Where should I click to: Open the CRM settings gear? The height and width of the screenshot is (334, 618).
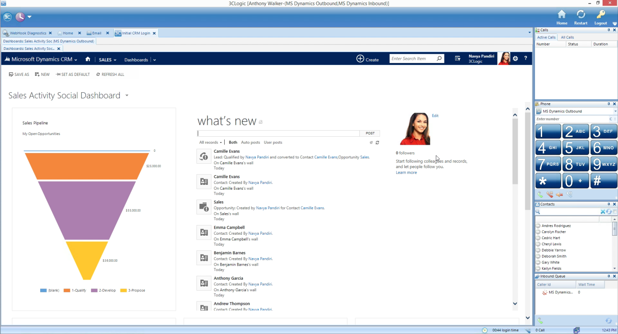(x=515, y=59)
